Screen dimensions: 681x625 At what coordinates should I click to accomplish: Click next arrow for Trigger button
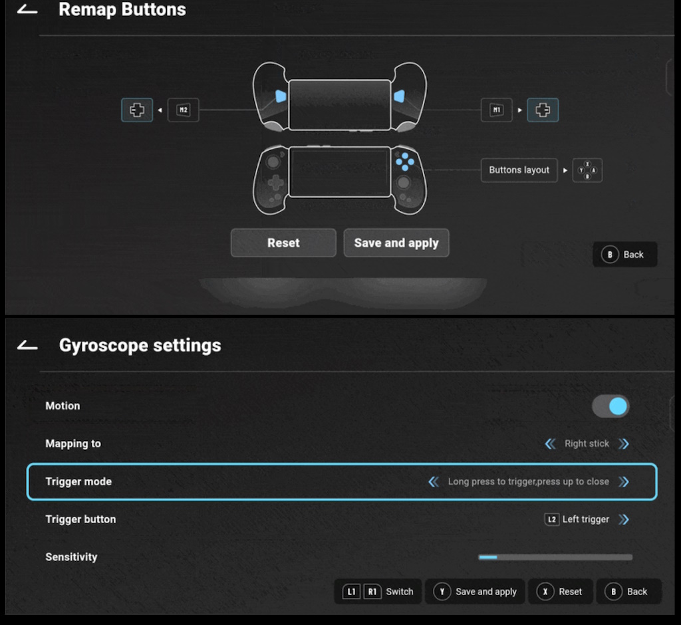coord(624,519)
